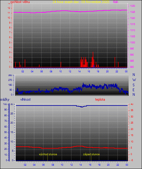Click 1020 on the pressure axis

click(x=133, y=18)
